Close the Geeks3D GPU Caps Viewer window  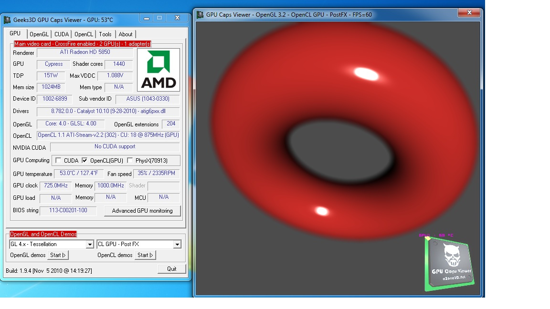click(178, 18)
